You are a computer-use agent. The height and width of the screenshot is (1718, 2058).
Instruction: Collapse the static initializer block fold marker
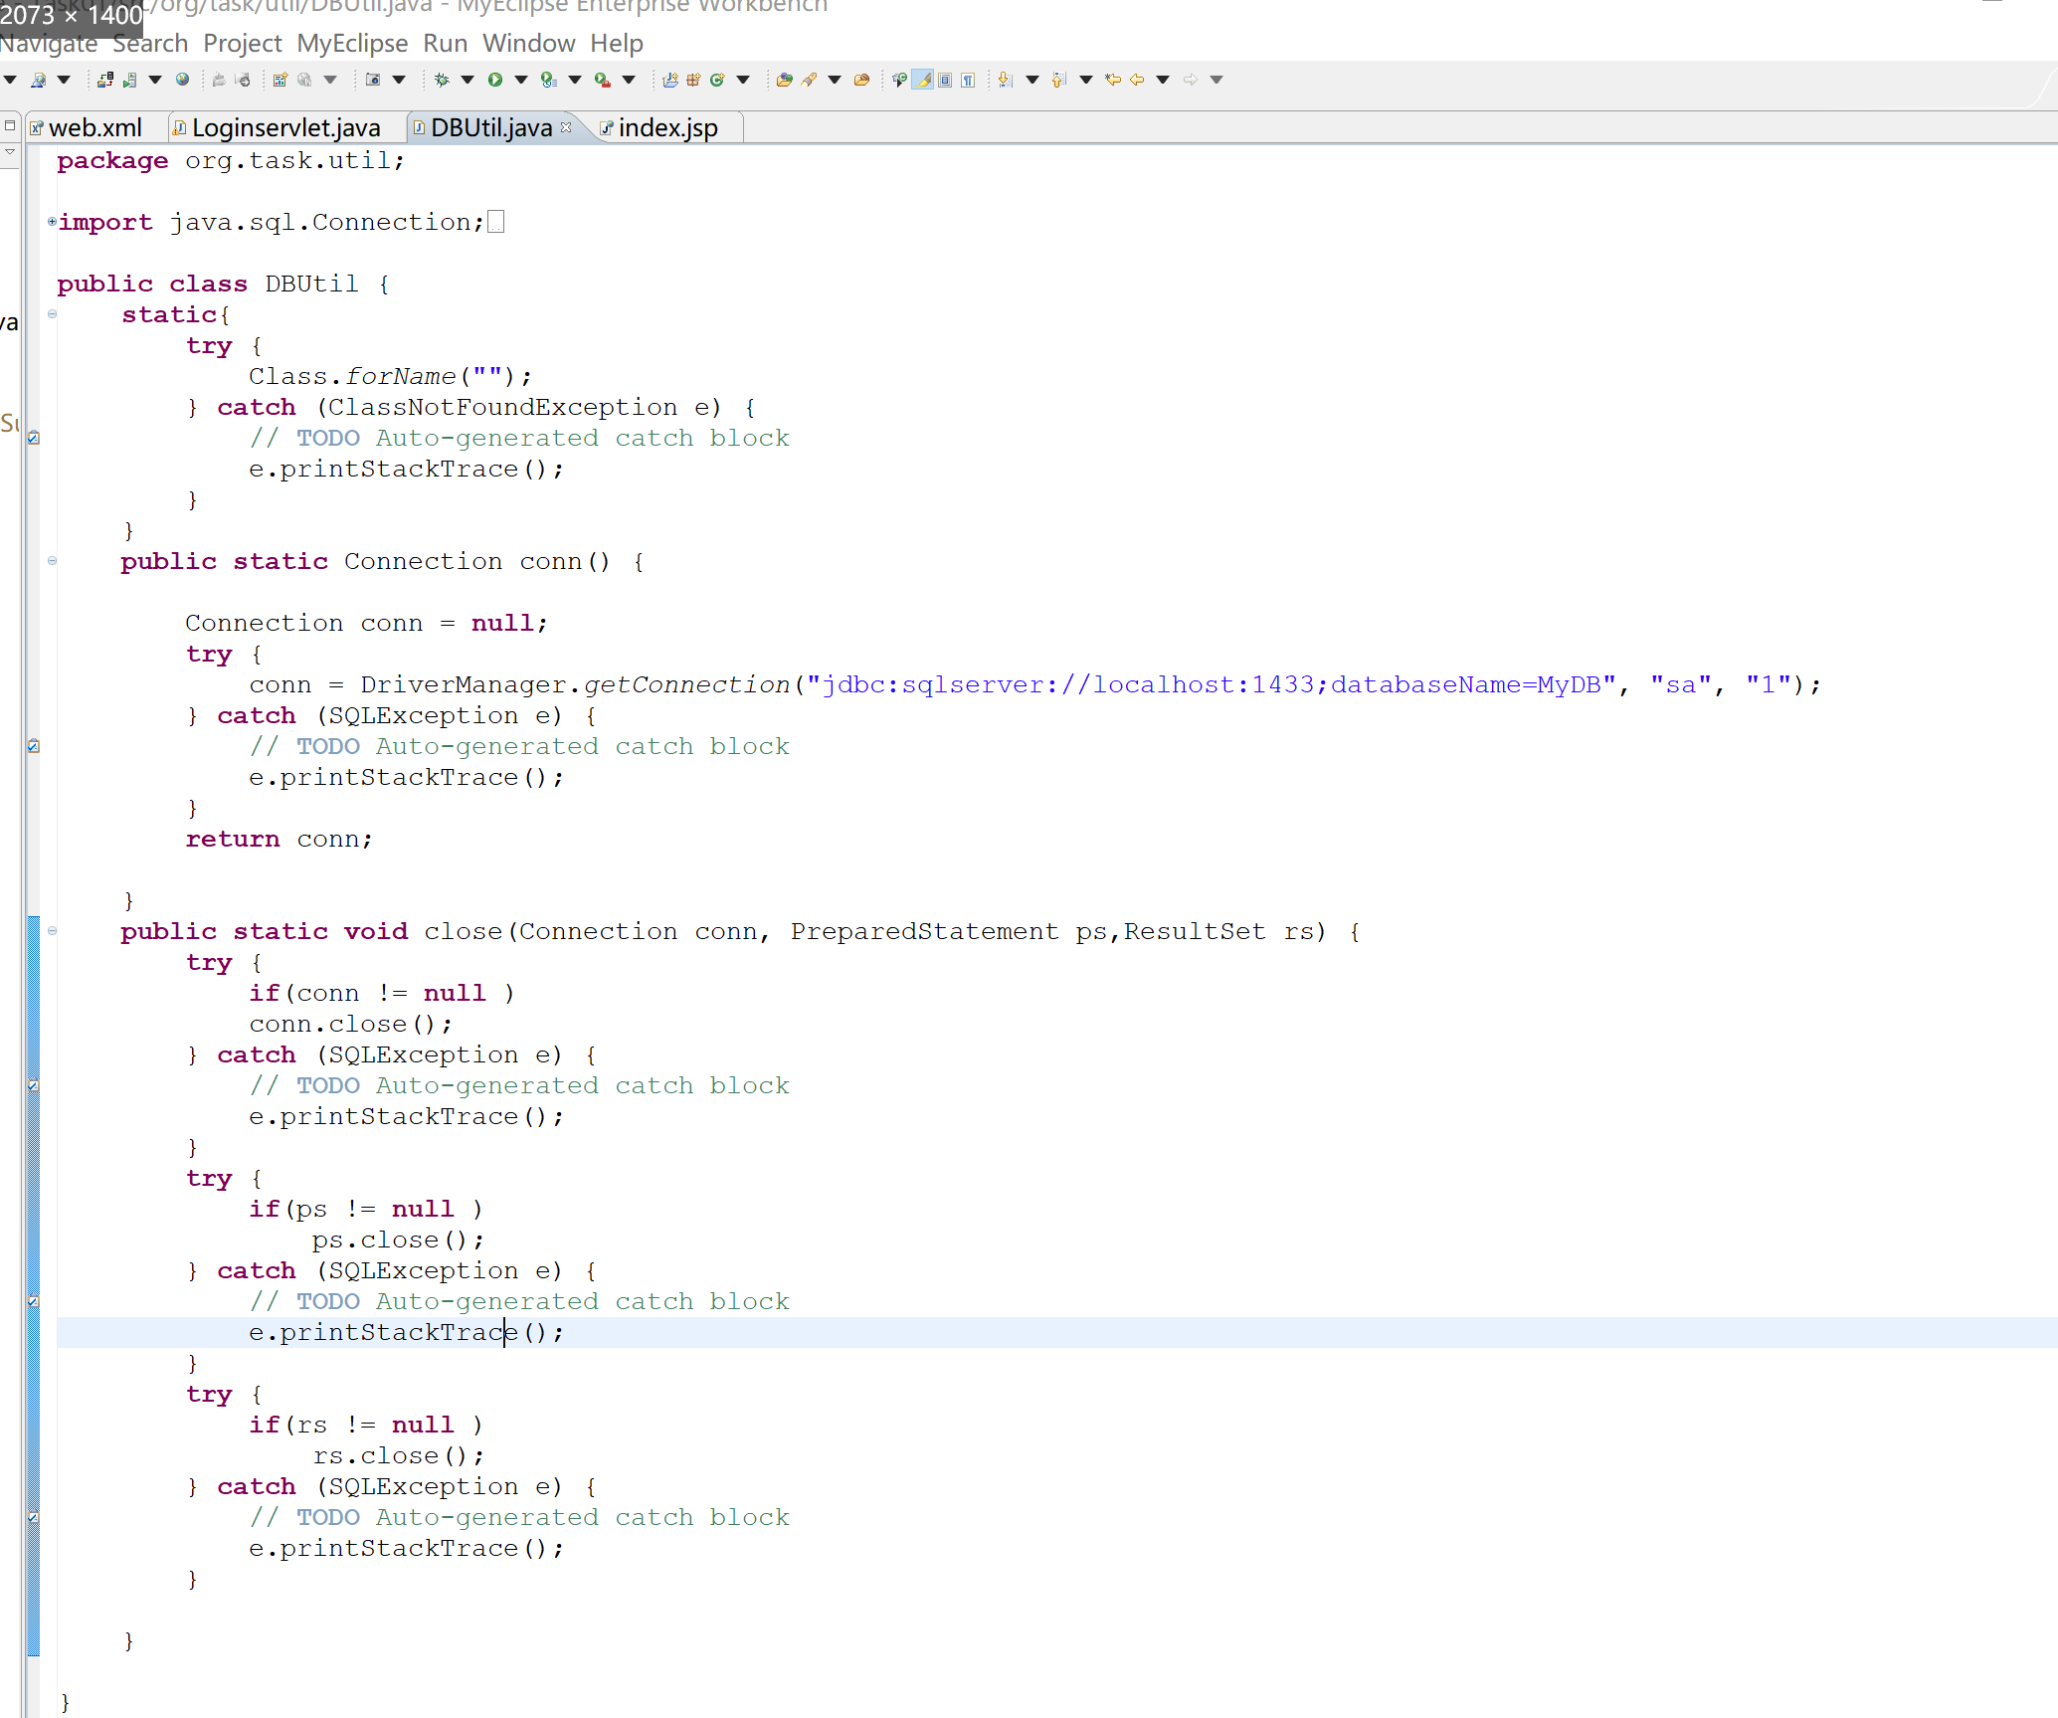52,314
